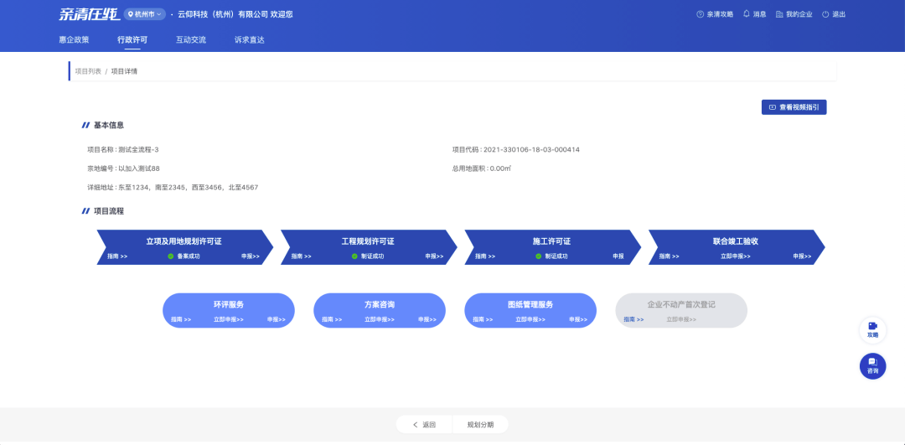Click the 退出 power icon
905x445 pixels.
click(825, 14)
